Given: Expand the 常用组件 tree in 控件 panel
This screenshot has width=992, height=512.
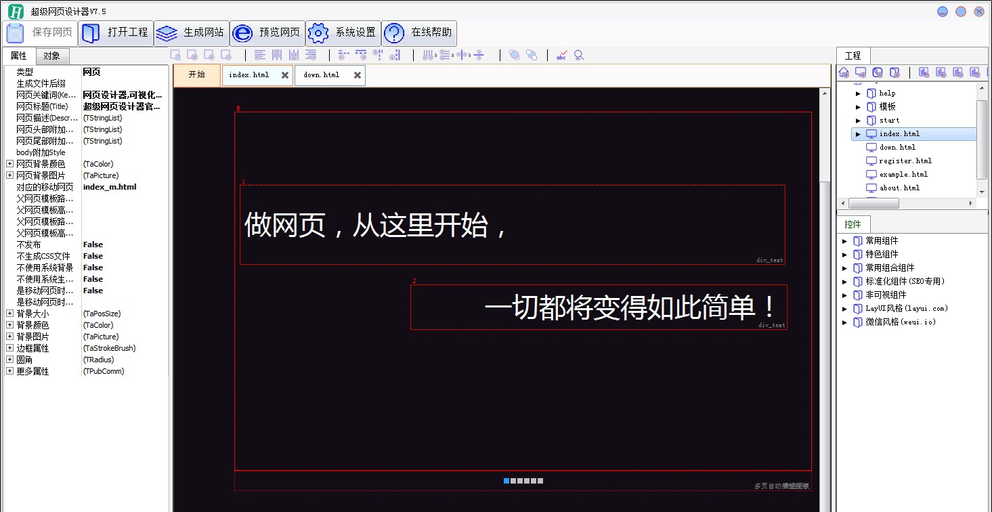Looking at the screenshot, I should pyautogui.click(x=845, y=240).
